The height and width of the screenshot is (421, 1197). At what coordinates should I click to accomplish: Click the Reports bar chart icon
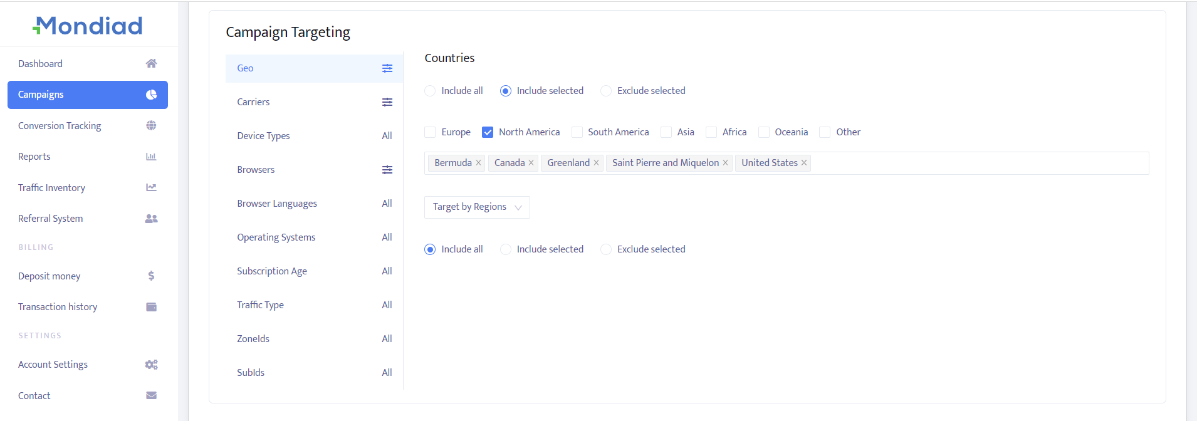[151, 157]
